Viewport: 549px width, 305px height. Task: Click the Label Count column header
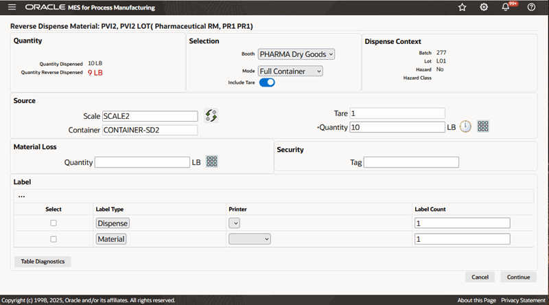pyautogui.click(x=430, y=210)
